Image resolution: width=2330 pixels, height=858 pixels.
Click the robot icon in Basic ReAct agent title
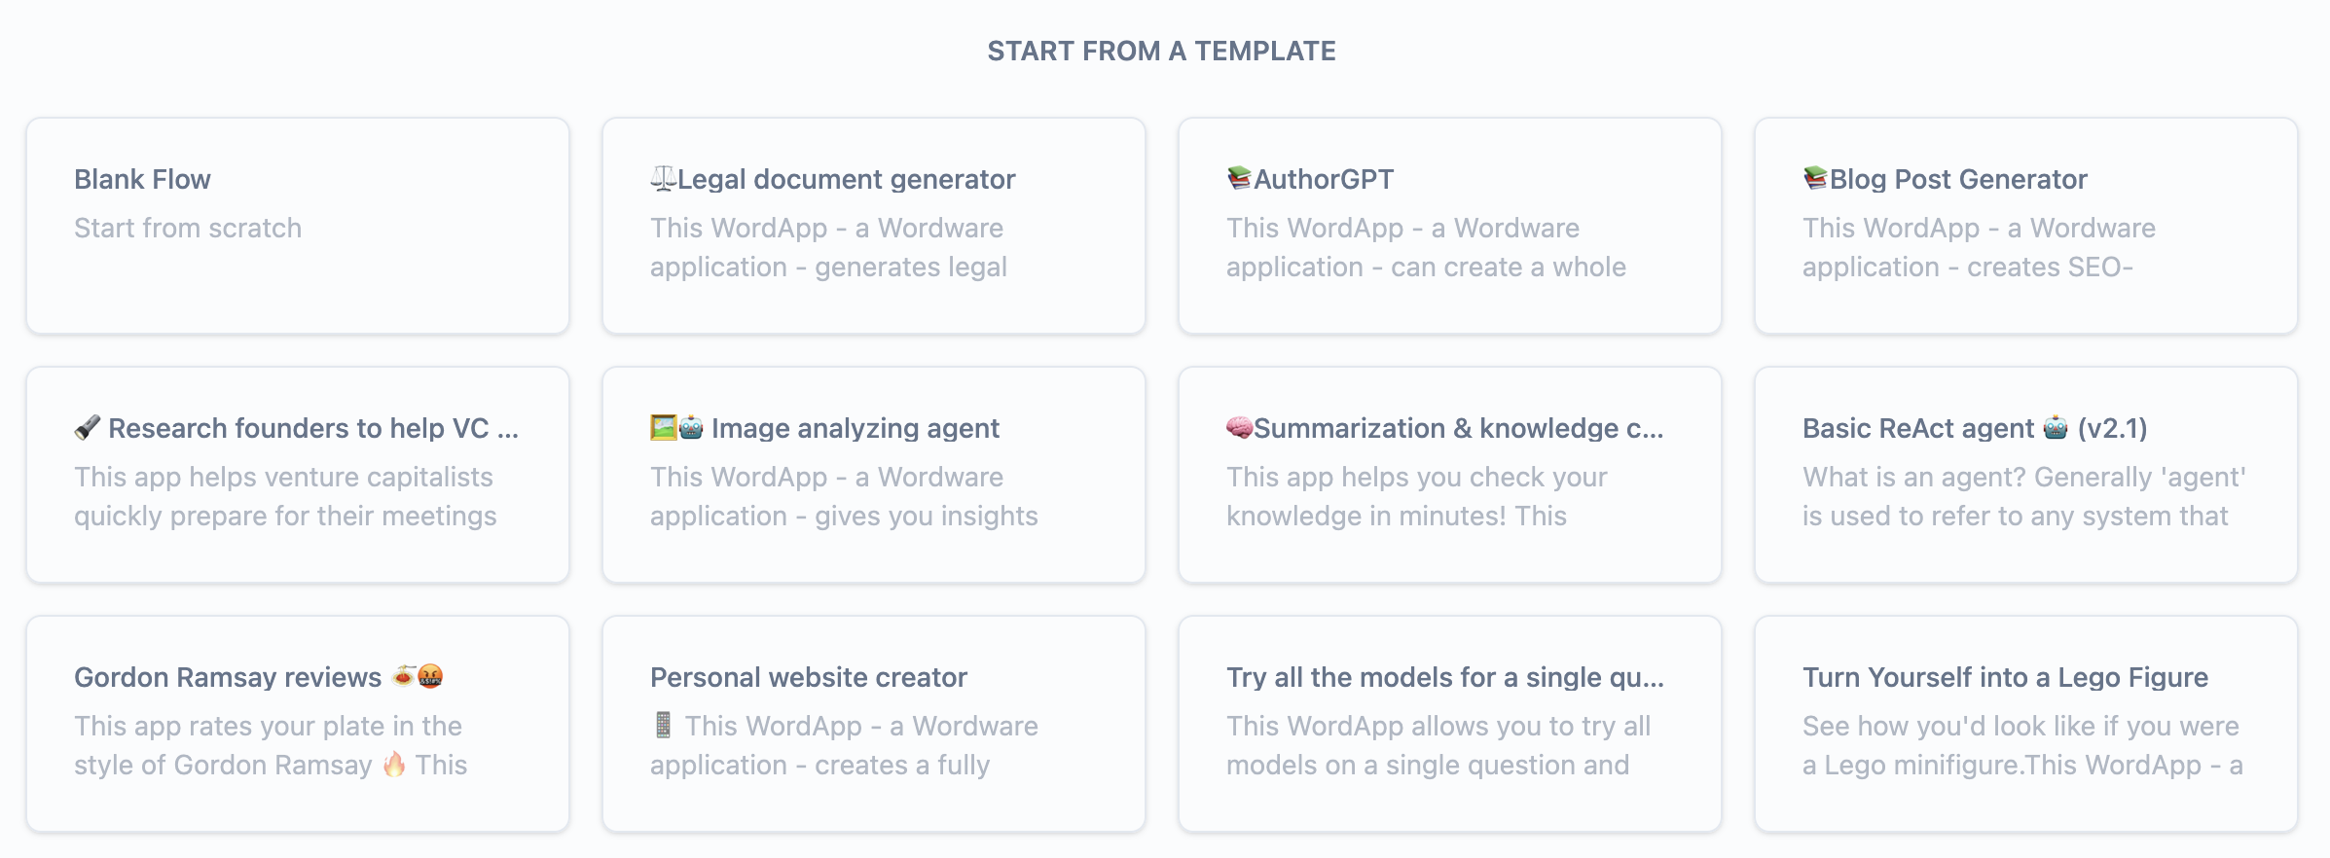point(2053,427)
